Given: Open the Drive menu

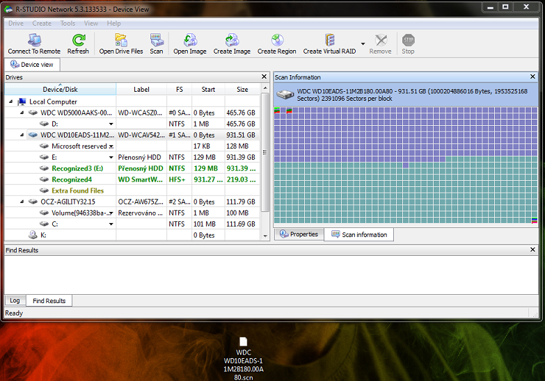Looking at the screenshot, I should click(x=15, y=23).
